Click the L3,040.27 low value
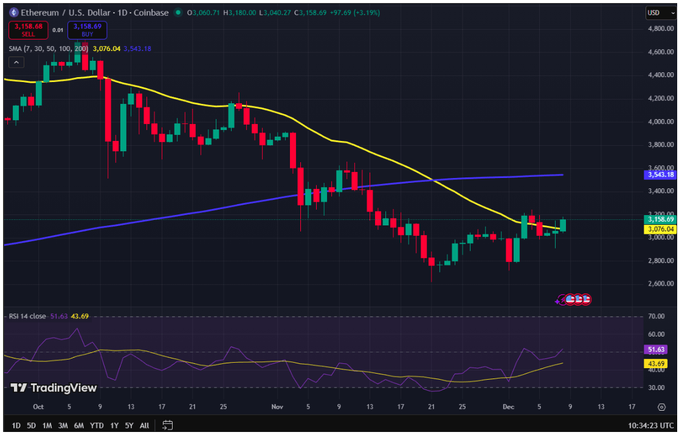The height and width of the screenshot is (435, 679). pyautogui.click(x=276, y=13)
